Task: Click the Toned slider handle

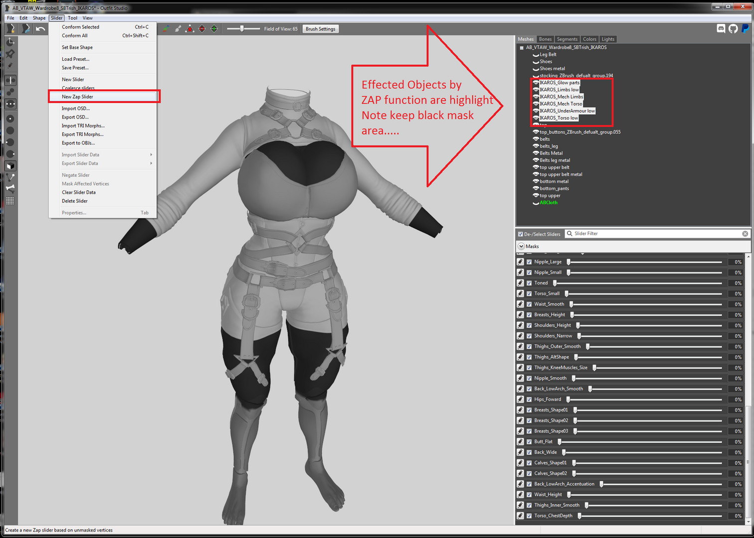Action: pyautogui.click(x=555, y=283)
